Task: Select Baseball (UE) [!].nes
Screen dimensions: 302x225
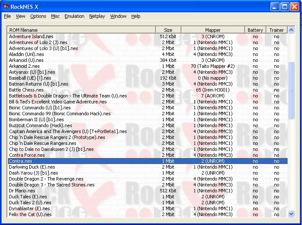Action: click(x=147, y=78)
